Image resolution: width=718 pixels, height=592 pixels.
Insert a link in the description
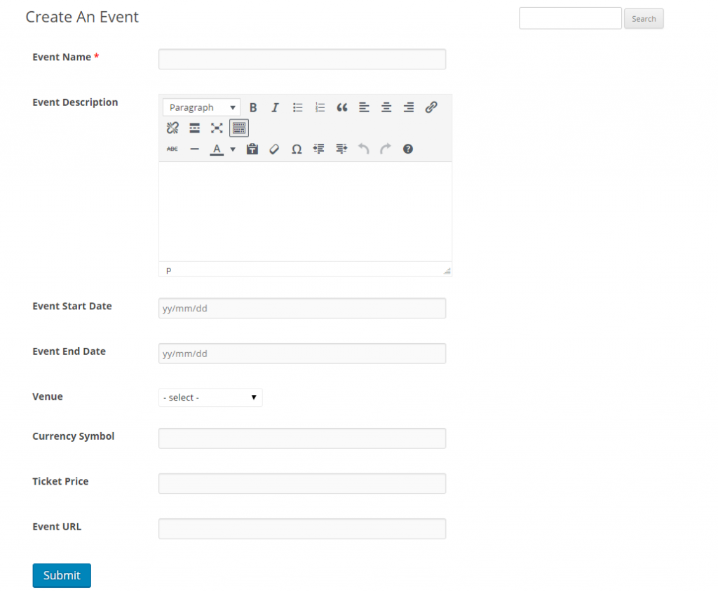[431, 107]
